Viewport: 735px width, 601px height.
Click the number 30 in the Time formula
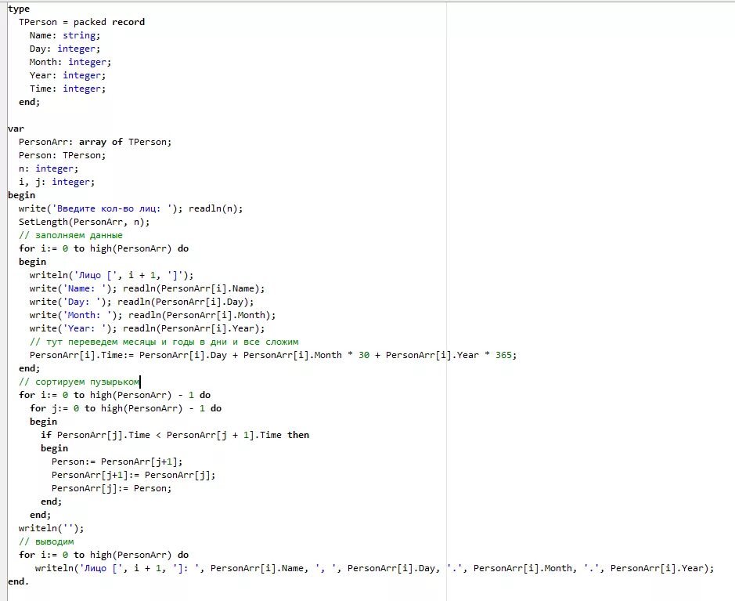(x=364, y=355)
